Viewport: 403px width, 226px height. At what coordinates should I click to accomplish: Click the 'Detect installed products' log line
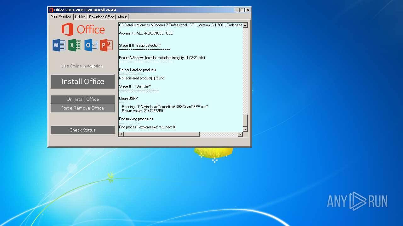(138, 70)
